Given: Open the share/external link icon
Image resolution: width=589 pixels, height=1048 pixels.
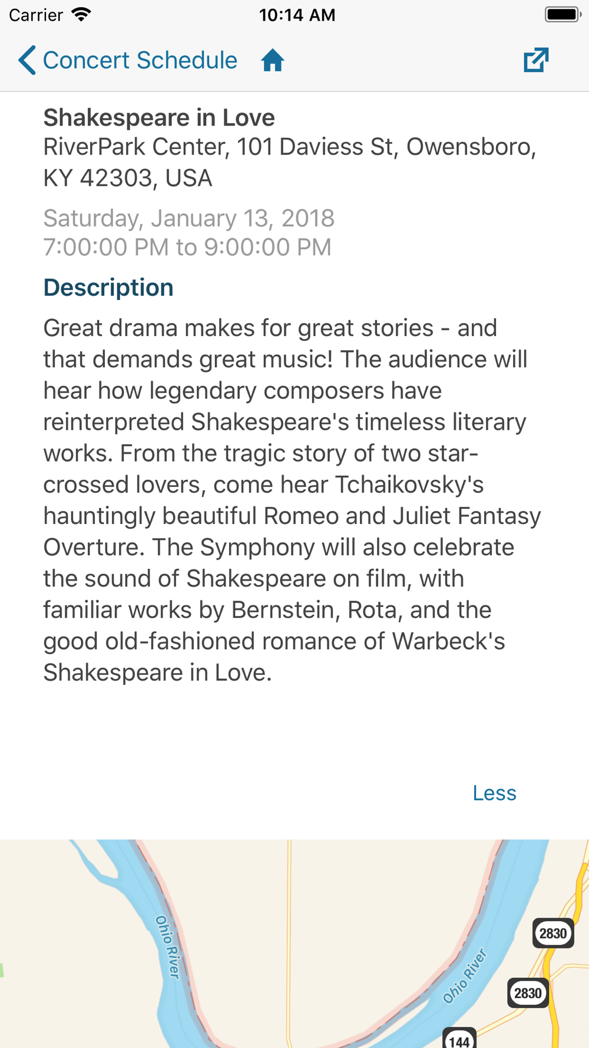Looking at the screenshot, I should pyautogui.click(x=536, y=60).
